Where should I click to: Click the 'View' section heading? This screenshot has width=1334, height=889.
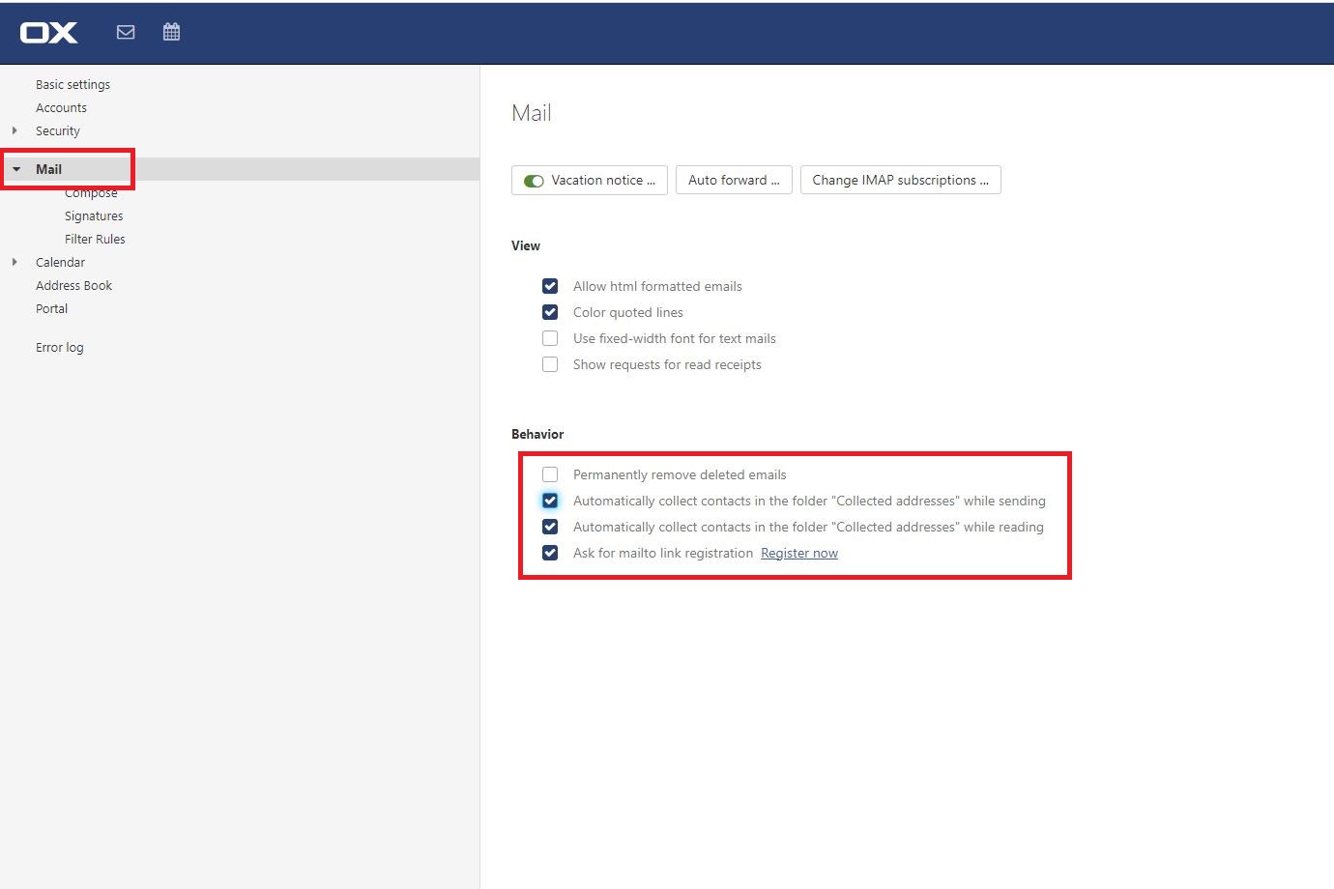point(526,245)
